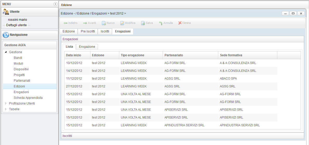Image resolution: width=309 pixels, height=145 pixels.
Task: Click the Salva save icon
Action: click(x=143, y=23)
